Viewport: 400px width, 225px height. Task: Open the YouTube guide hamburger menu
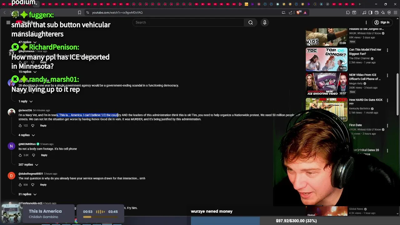coord(8,22)
